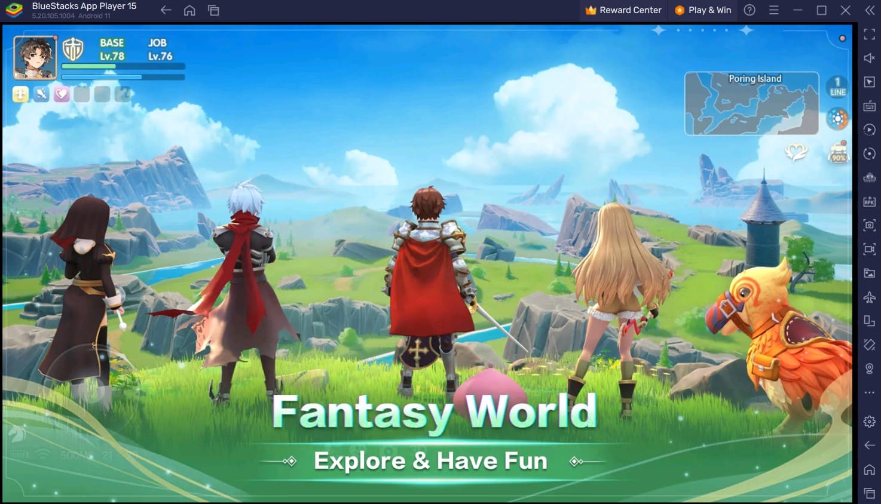Mute the volume from sidebar
881x504 pixels.
coord(870,58)
